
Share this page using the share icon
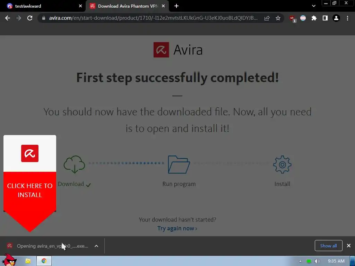pyautogui.click(x=267, y=18)
